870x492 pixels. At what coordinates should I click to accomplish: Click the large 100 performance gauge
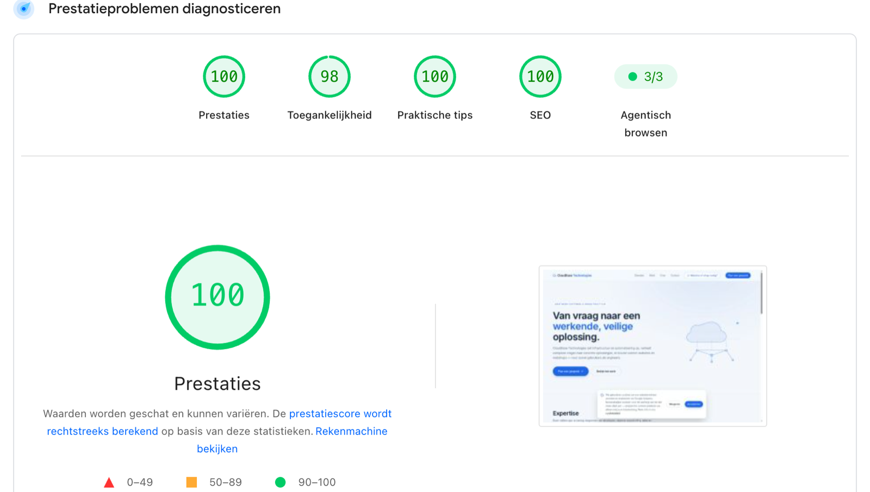point(217,297)
